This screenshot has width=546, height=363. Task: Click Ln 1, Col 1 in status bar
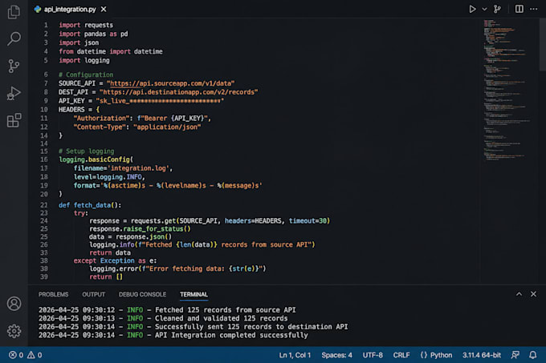click(295, 355)
